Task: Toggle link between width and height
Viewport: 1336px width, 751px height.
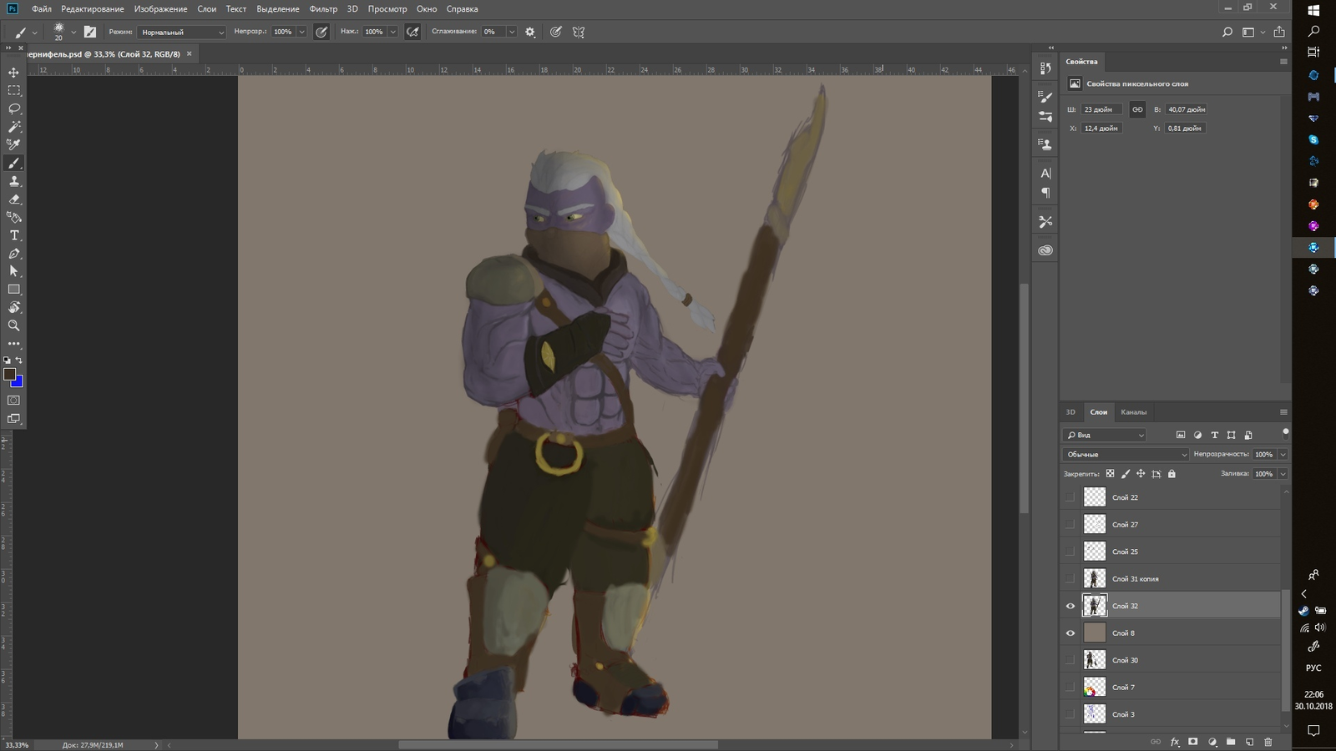Action: pyautogui.click(x=1137, y=109)
